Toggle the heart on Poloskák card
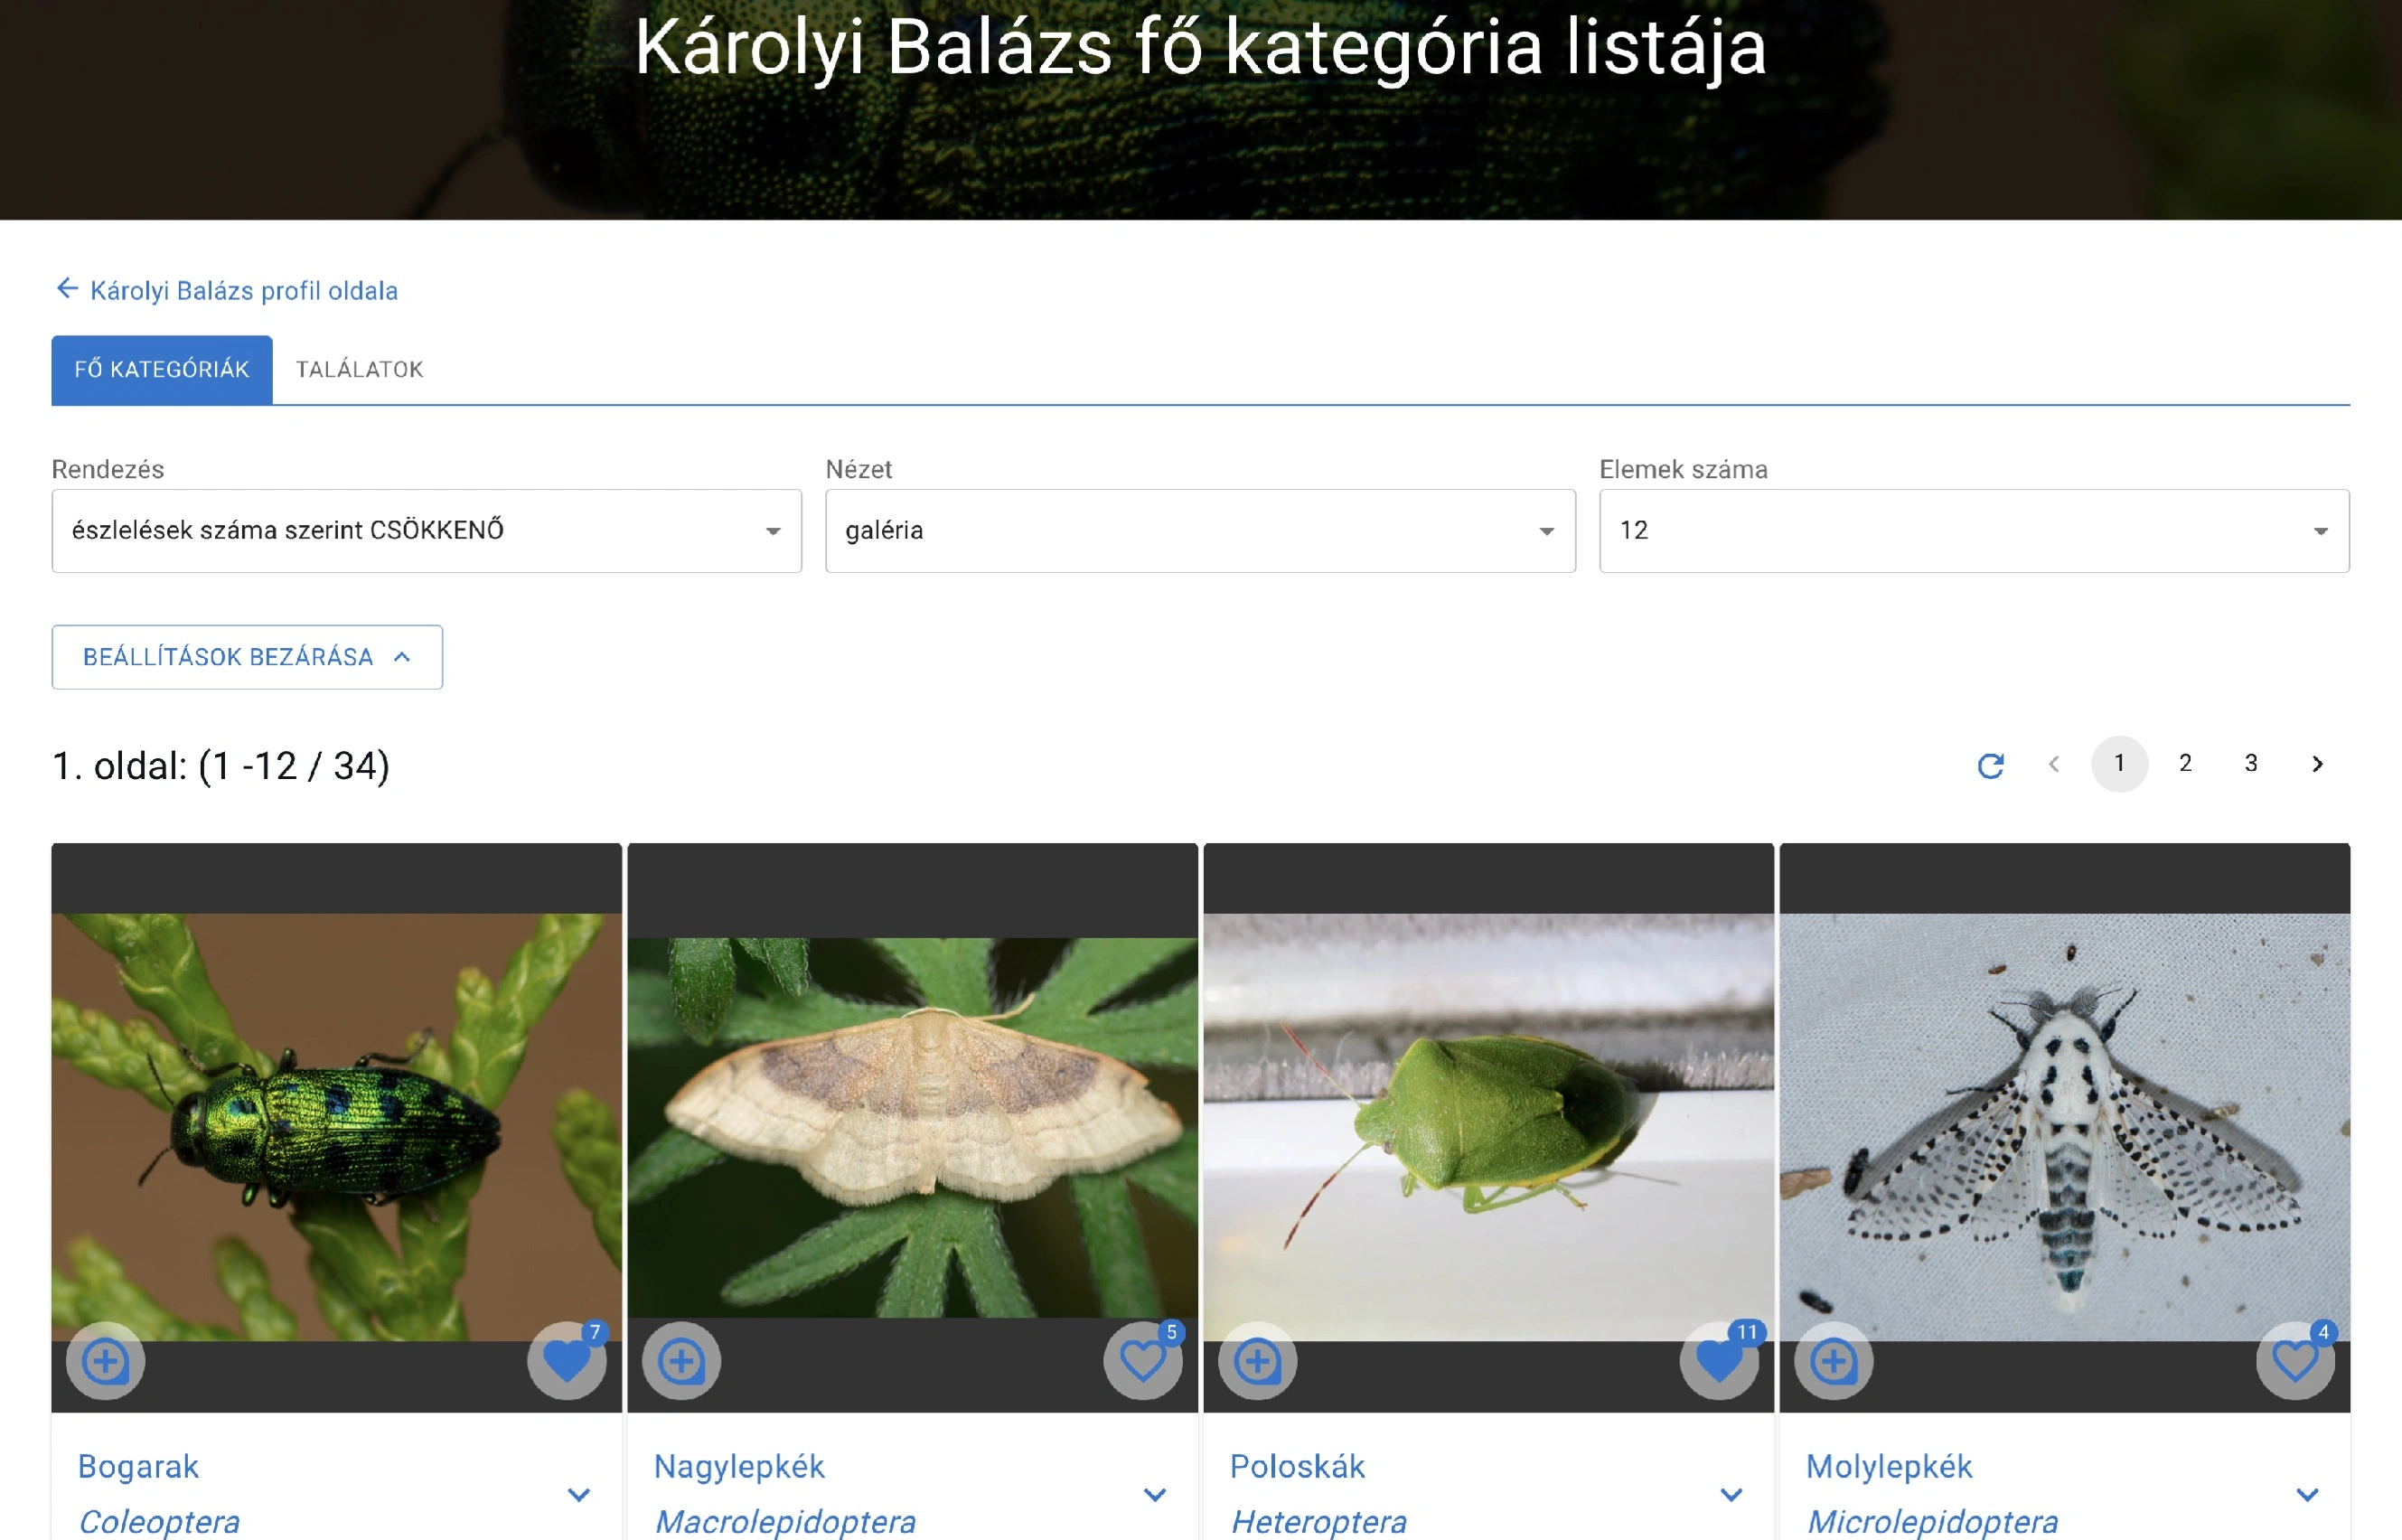2402x1540 pixels. pos(1718,1361)
